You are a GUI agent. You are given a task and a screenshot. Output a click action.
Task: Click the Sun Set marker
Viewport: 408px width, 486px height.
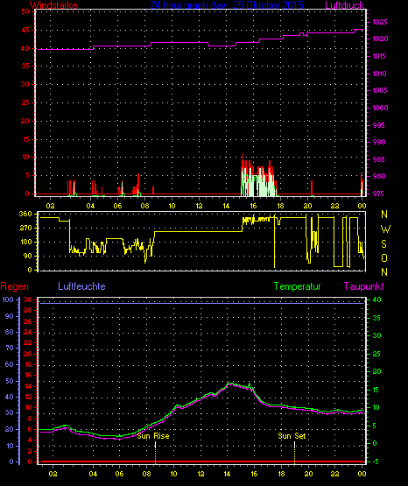(x=292, y=436)
